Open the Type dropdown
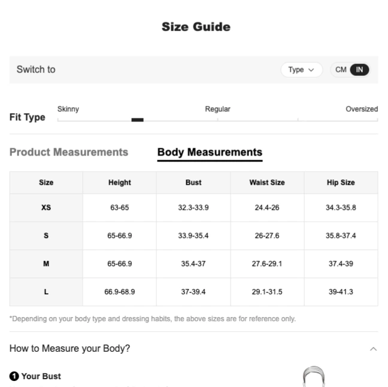388x387 pixels. [301, 70]
